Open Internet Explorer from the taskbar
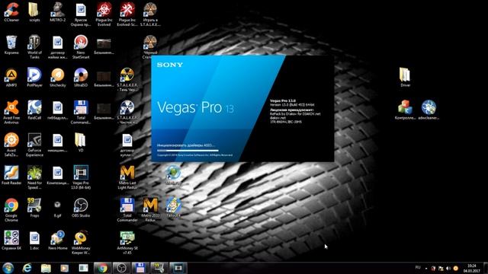Screen dimensions: 488x274 point(27,268)
